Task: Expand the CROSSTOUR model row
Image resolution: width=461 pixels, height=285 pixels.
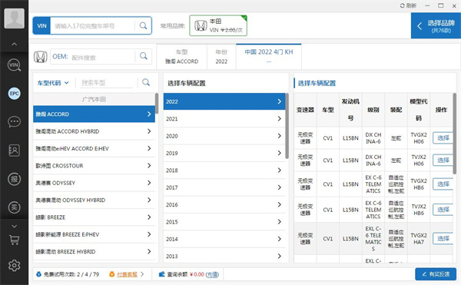Action: (94, 166)
